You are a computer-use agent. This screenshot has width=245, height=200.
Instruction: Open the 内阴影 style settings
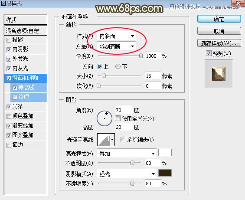coord(20,49)
